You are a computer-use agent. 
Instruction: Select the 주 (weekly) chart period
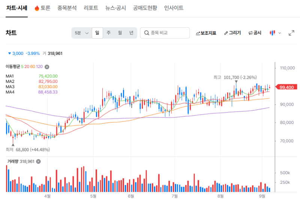[108, 33]
